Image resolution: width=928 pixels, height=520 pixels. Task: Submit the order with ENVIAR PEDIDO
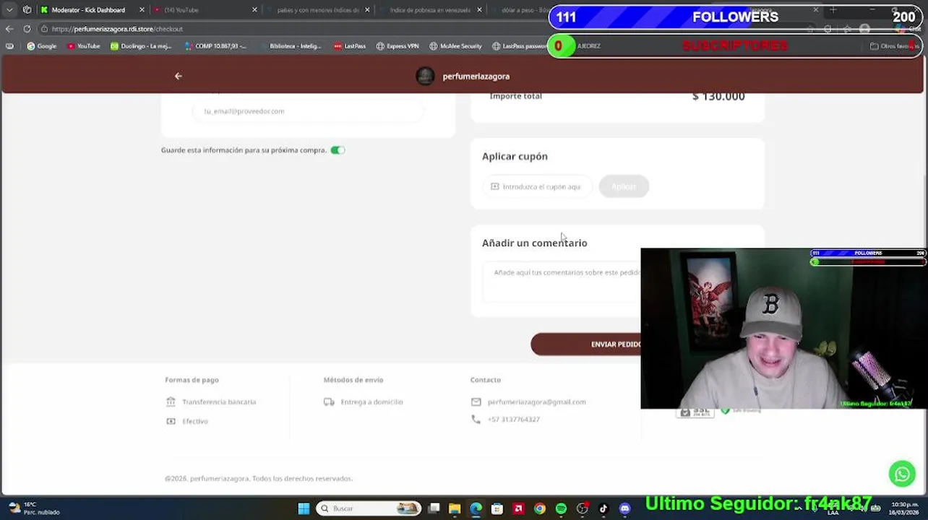(x=586, y=344)
